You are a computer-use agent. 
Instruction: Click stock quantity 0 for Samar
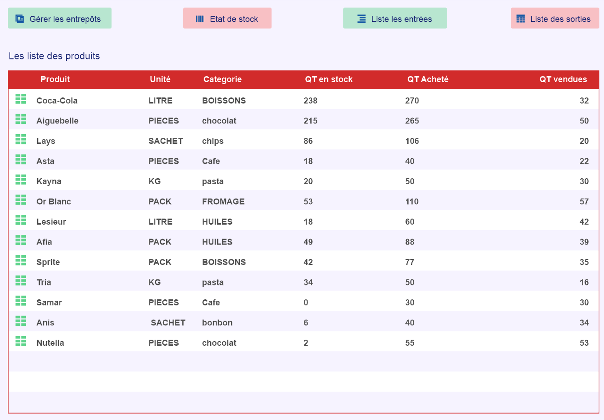(x=306, y=303)
